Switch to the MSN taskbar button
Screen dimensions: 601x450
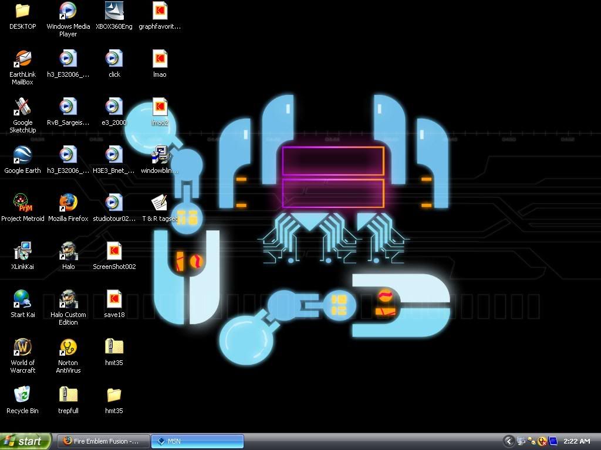197,441
